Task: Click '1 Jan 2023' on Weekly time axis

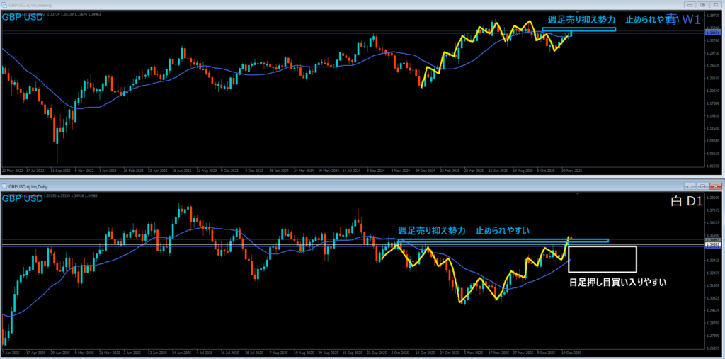Action: 106,170
